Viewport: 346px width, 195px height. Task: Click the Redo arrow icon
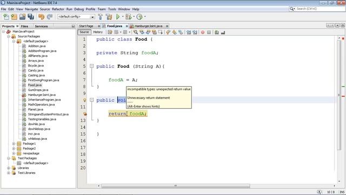[x=50, y=17]
